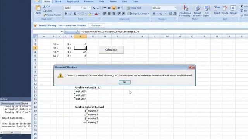This screenshot has height=139, width=248.
Task: Toggle Bold formatting
Action: (x=66, y=14)
